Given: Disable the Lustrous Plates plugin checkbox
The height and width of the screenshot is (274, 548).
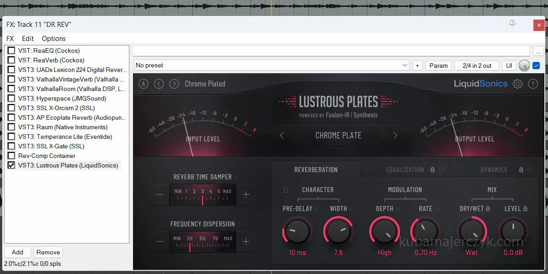Looking at the screenshot, I should (x=11, y=165).
